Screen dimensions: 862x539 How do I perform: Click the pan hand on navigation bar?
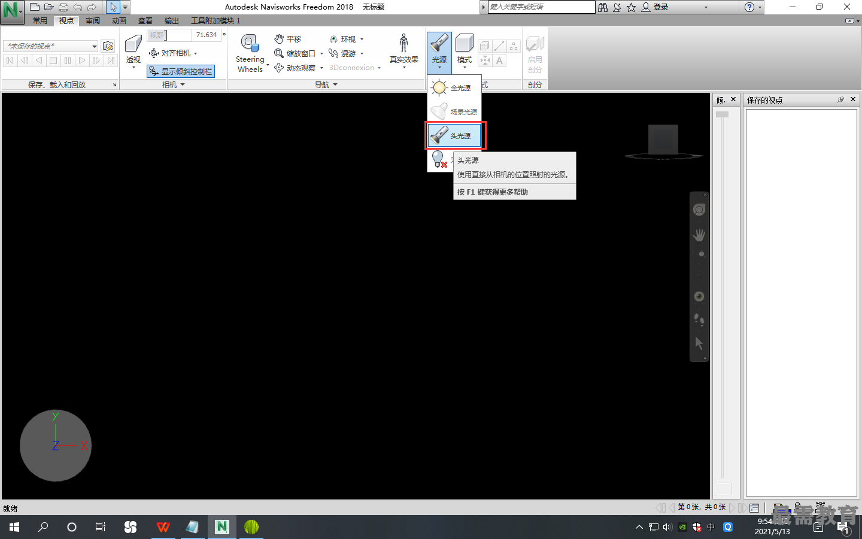(x=699, y=235)
